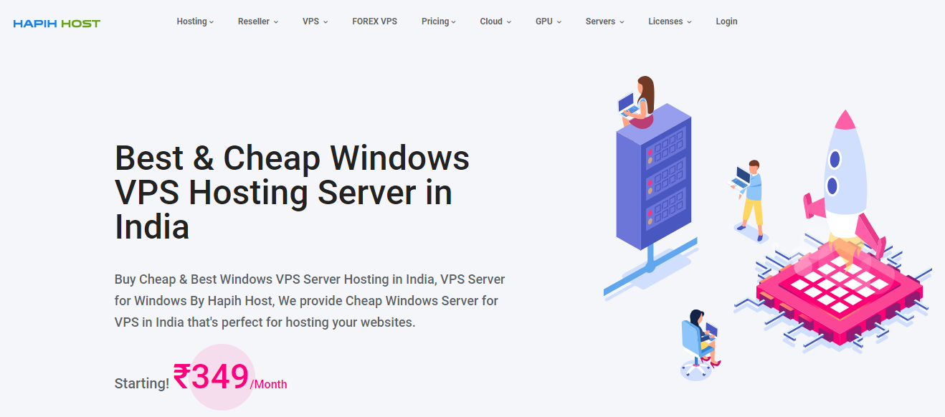Image resolution: width=945 pixels, height=417 pixels.
Task: Expand the Licenses menu
Action: point(670,21)
